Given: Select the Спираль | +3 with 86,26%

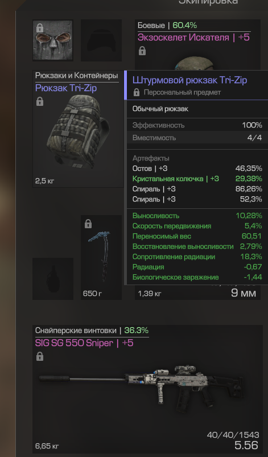Looking at the screenshot, I should coord(197,189).
